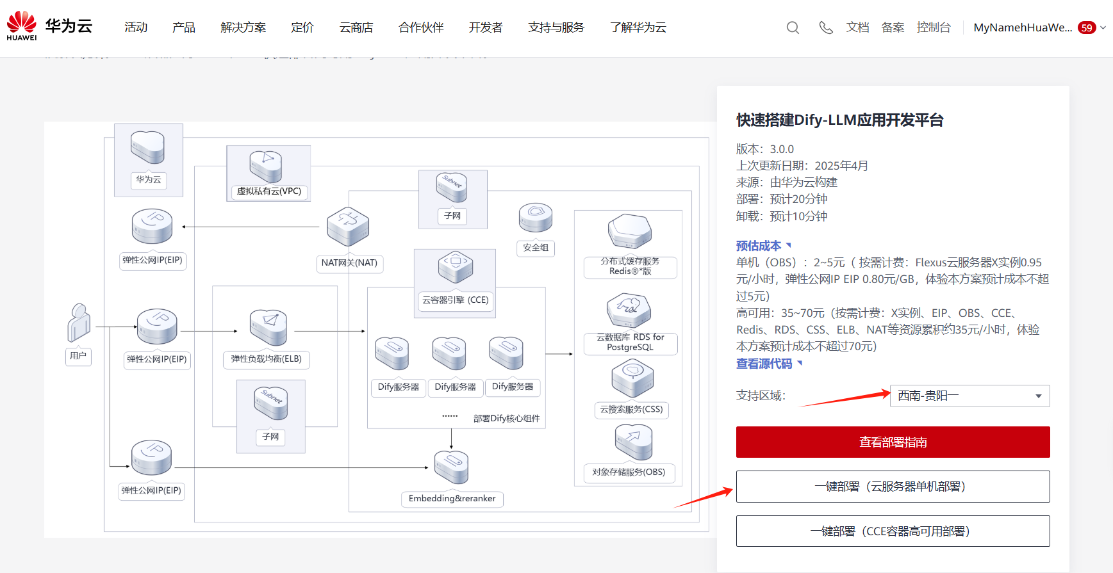The image size is (1113, 573).
Task: Open the 合作伙伴 menu
Action: click(421, 28)
